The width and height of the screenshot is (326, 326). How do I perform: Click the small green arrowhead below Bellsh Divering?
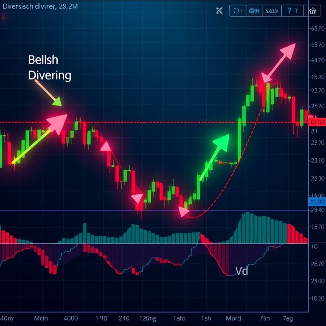click(57, 101)
